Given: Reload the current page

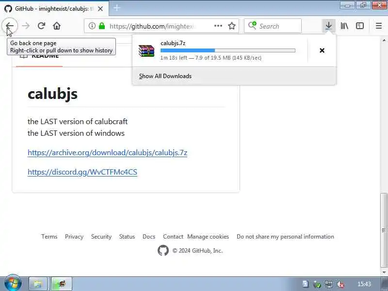Looking at the screenshot, I should pos(41,26).
